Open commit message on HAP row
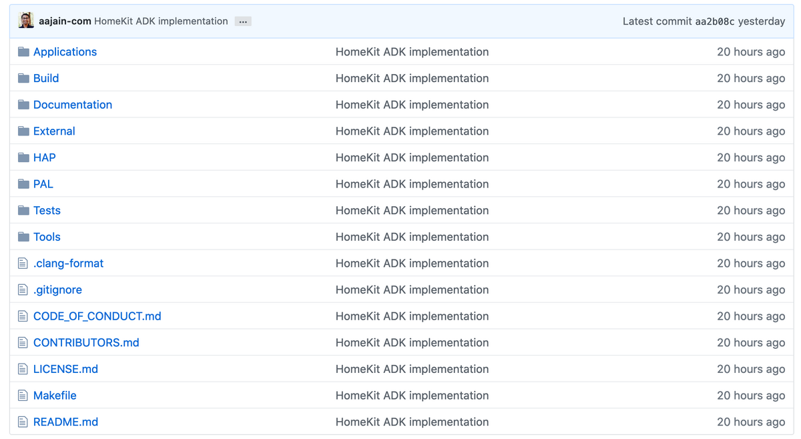The width and height of the screenshot is (801, 439). click(x=412, y=157)
